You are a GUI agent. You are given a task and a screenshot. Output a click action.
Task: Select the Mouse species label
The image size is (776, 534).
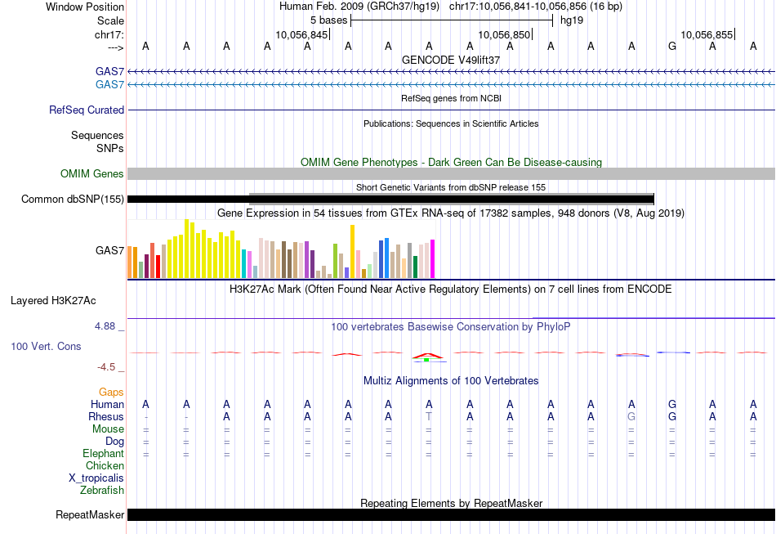click(x=108, y=429)
